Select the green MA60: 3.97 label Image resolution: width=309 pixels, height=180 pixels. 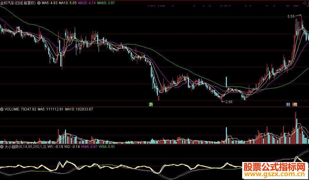(106, 3)
